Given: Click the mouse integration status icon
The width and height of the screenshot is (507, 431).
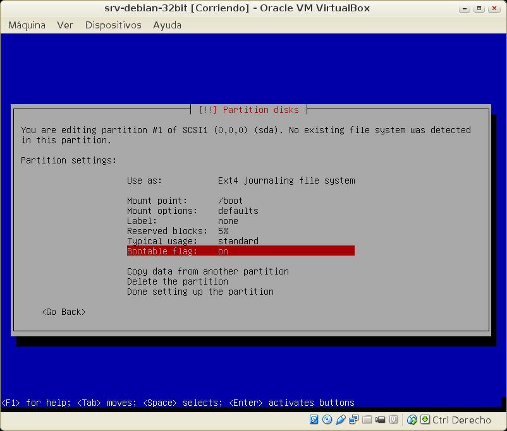Looking at the screenshot, I should click(412, 420).
